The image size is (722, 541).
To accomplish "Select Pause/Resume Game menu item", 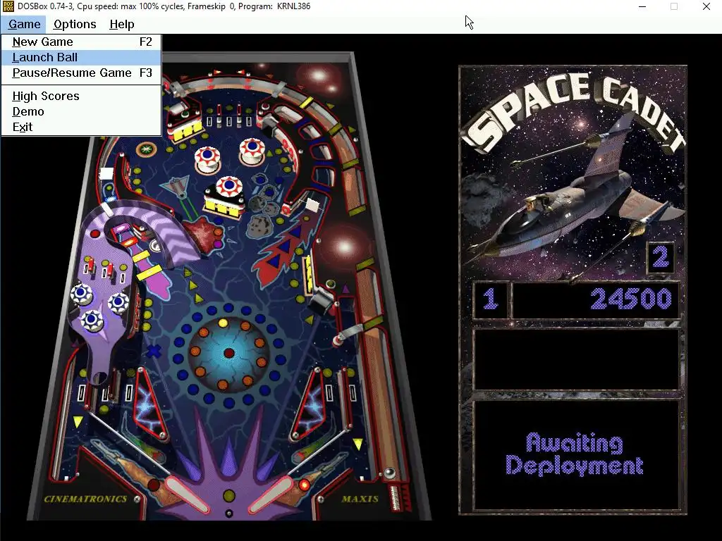I will (82, 73).
